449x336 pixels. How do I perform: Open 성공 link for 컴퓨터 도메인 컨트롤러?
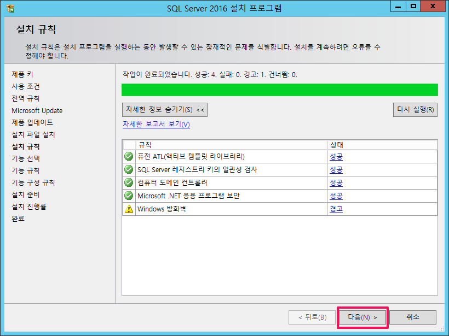(x=336, y=183)
